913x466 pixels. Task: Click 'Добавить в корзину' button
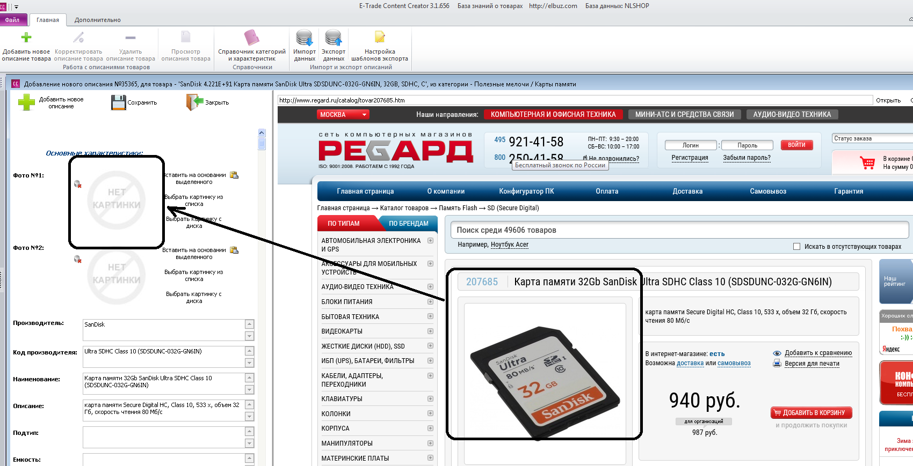click(811, 413)
